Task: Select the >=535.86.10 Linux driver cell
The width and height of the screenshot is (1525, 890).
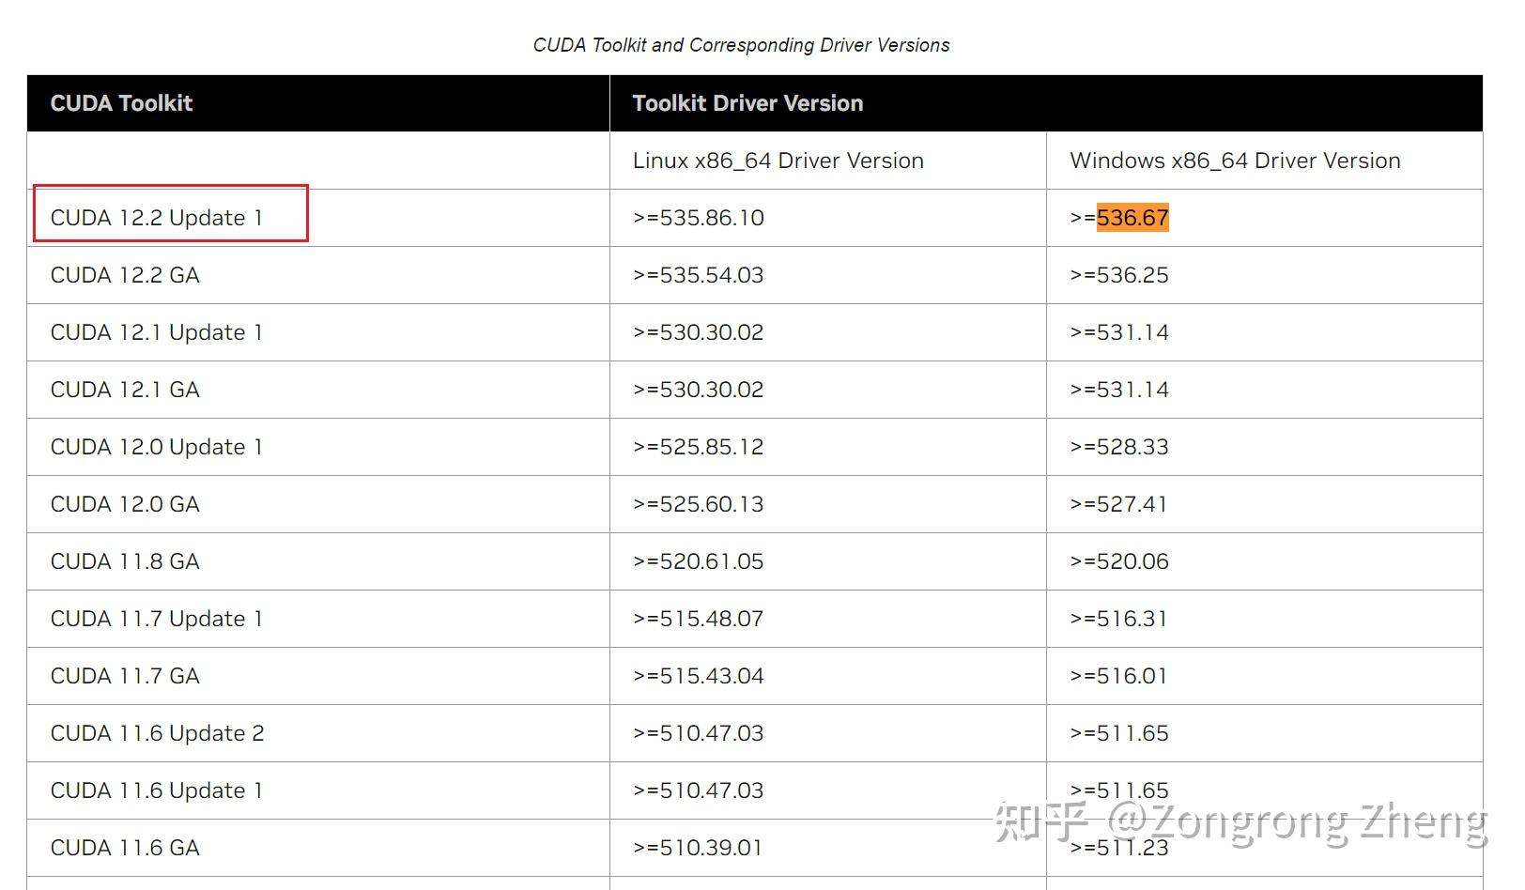Action: pos(698,218)
